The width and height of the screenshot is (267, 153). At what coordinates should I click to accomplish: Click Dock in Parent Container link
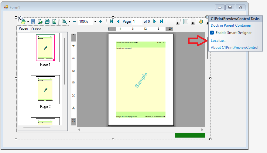pos(231,25)
